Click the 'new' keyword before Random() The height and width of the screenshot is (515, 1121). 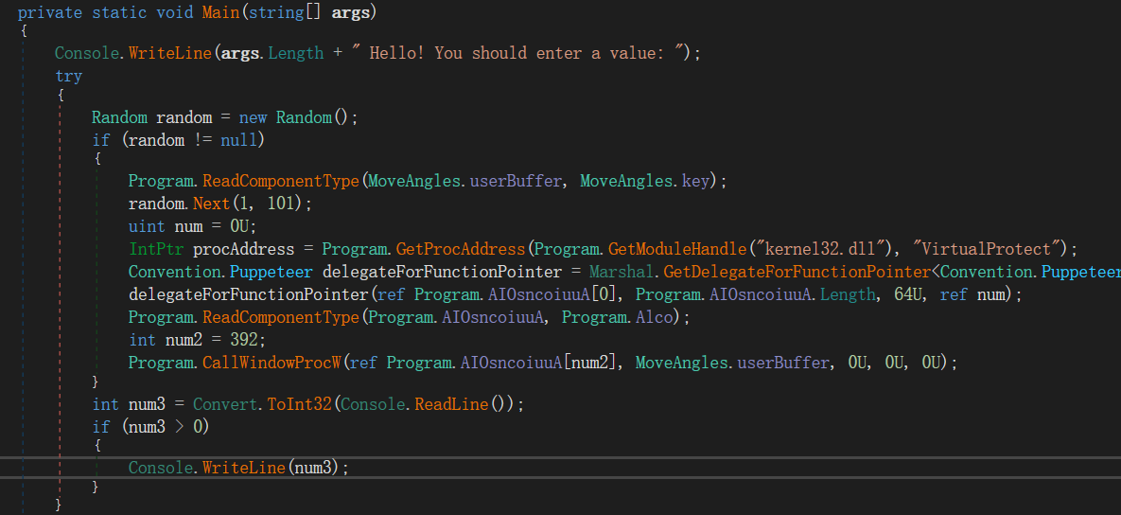[x=254, y=117]
